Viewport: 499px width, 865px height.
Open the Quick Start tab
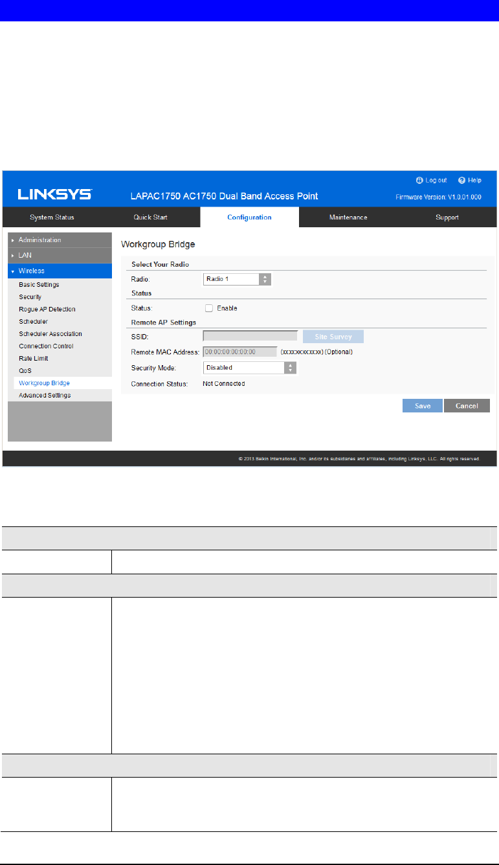pos(151,217)
